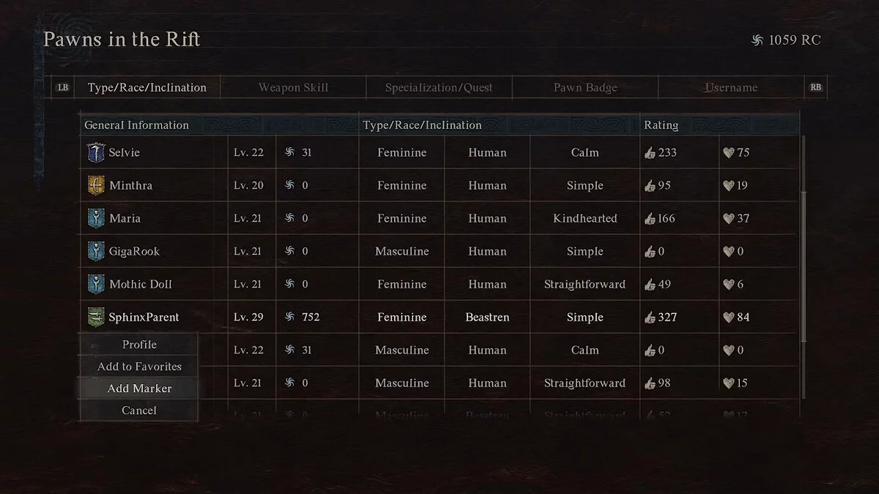Image resolution: width=879 pixels, height=494 pixels.
Task: Click the pawn list vertical scrollbar
Action: pos(803,267)
